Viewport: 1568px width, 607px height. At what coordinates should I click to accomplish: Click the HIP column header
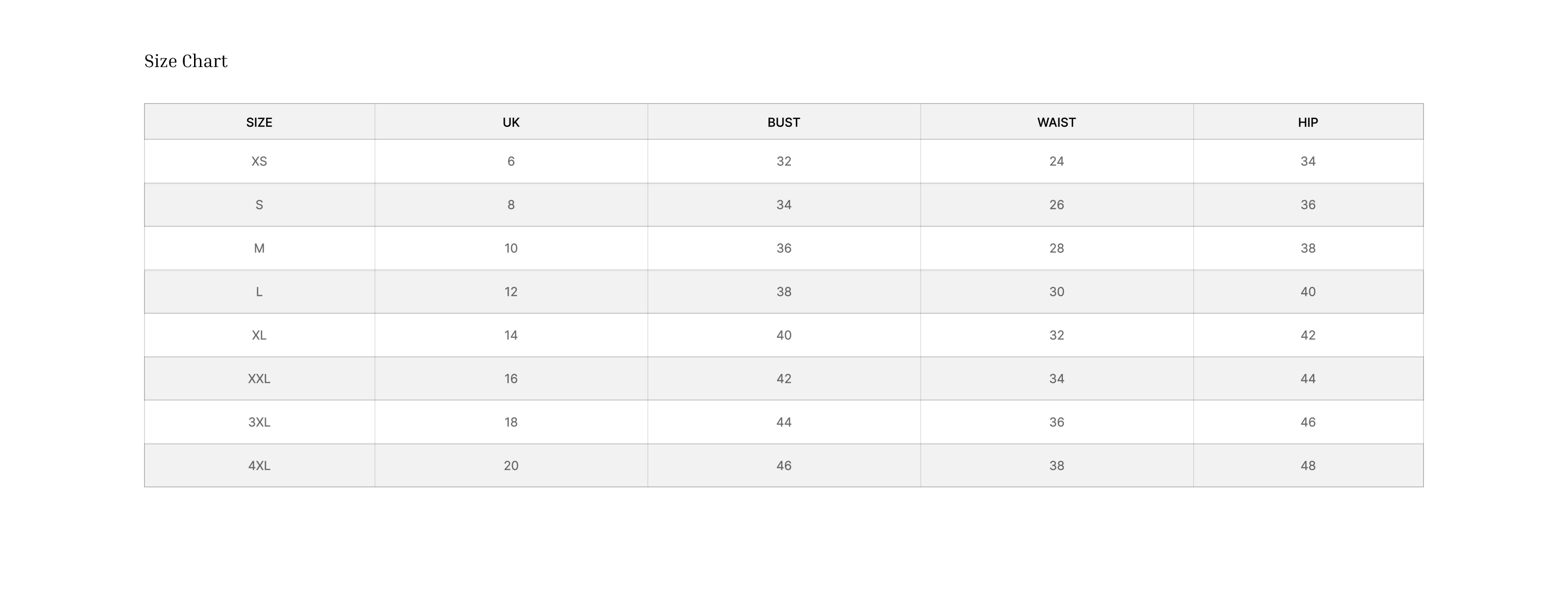tap(1307, 122)
